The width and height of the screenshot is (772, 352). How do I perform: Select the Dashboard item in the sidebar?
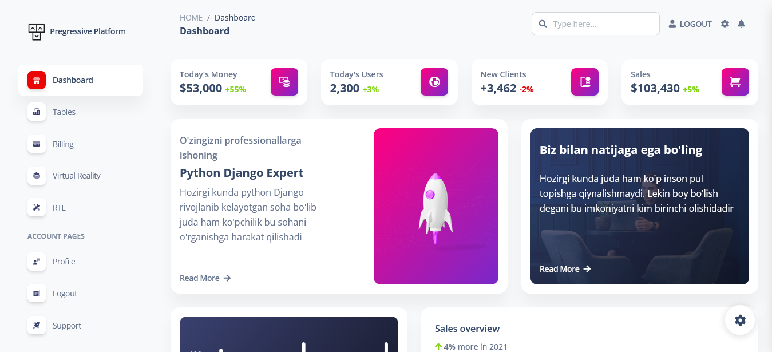coord(73,80)
